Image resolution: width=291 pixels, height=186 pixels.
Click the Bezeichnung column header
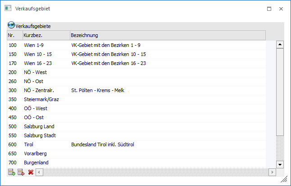167,35
